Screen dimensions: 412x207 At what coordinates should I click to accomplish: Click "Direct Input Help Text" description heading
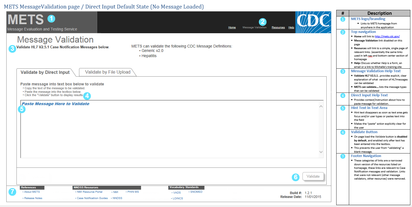(x=369, y=95)
